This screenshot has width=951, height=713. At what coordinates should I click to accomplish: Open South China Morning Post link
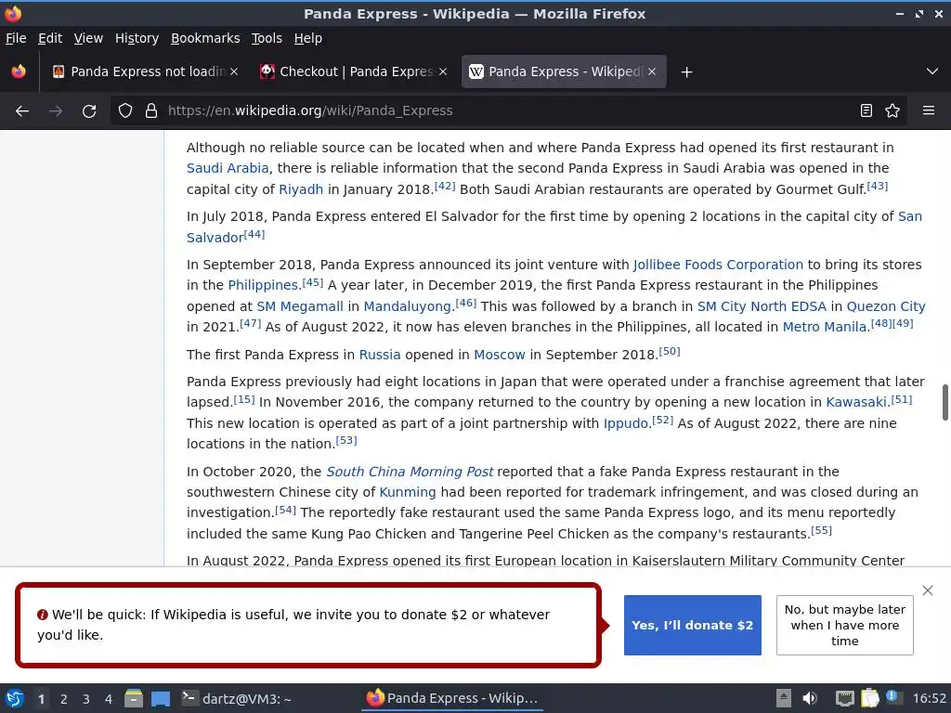410,472
